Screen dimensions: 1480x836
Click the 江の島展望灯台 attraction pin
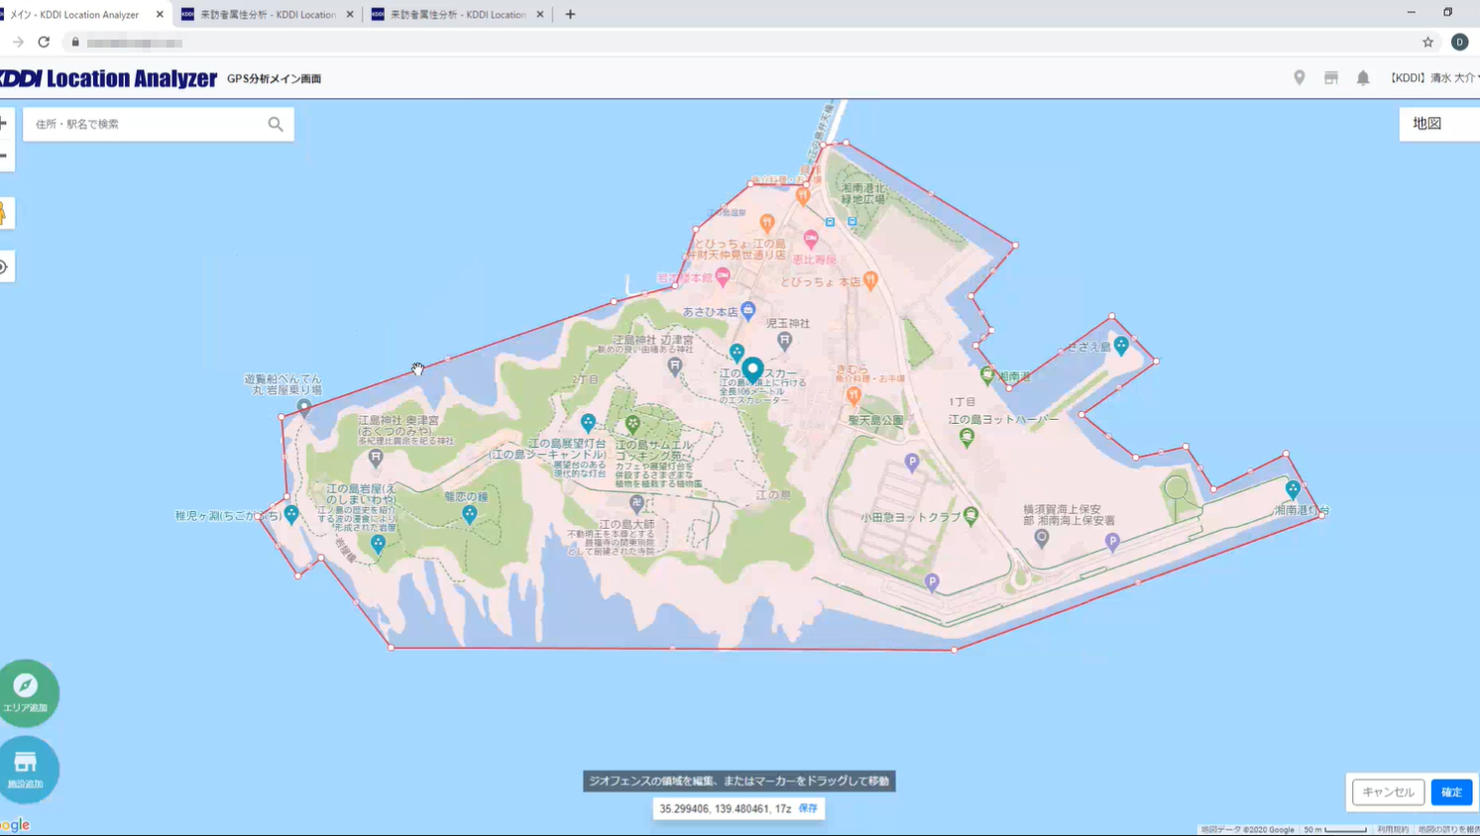coord(588,423)
